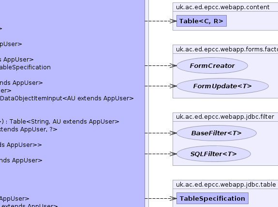Click the Table<C, R> class box
This screenshot has width=278, height=207.
202,21
